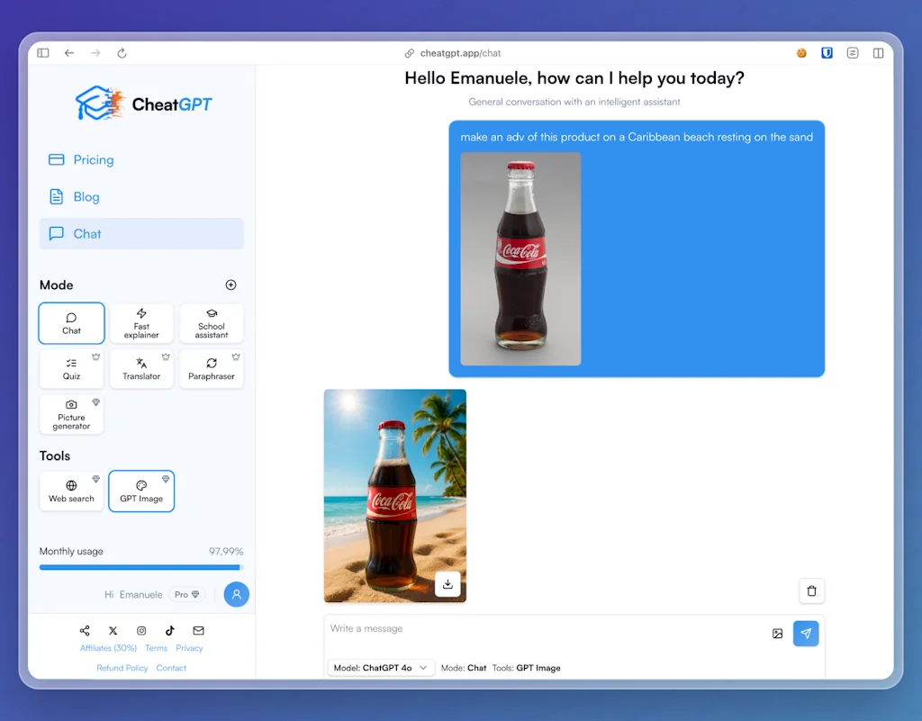View the Refund Policy
This screenshot has width=922, height=721.
pyautogui.click(x=122, y=667)
